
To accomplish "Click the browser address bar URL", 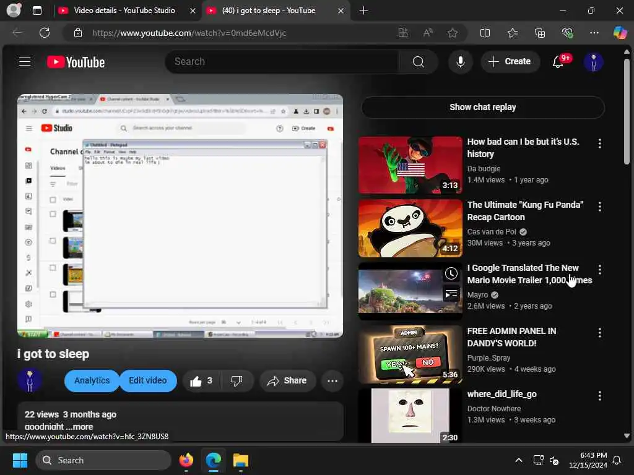I will point(189,33).
